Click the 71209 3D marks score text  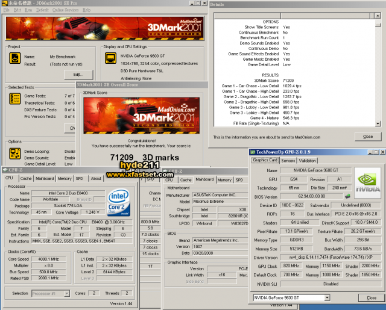click(x=145, y=158)
